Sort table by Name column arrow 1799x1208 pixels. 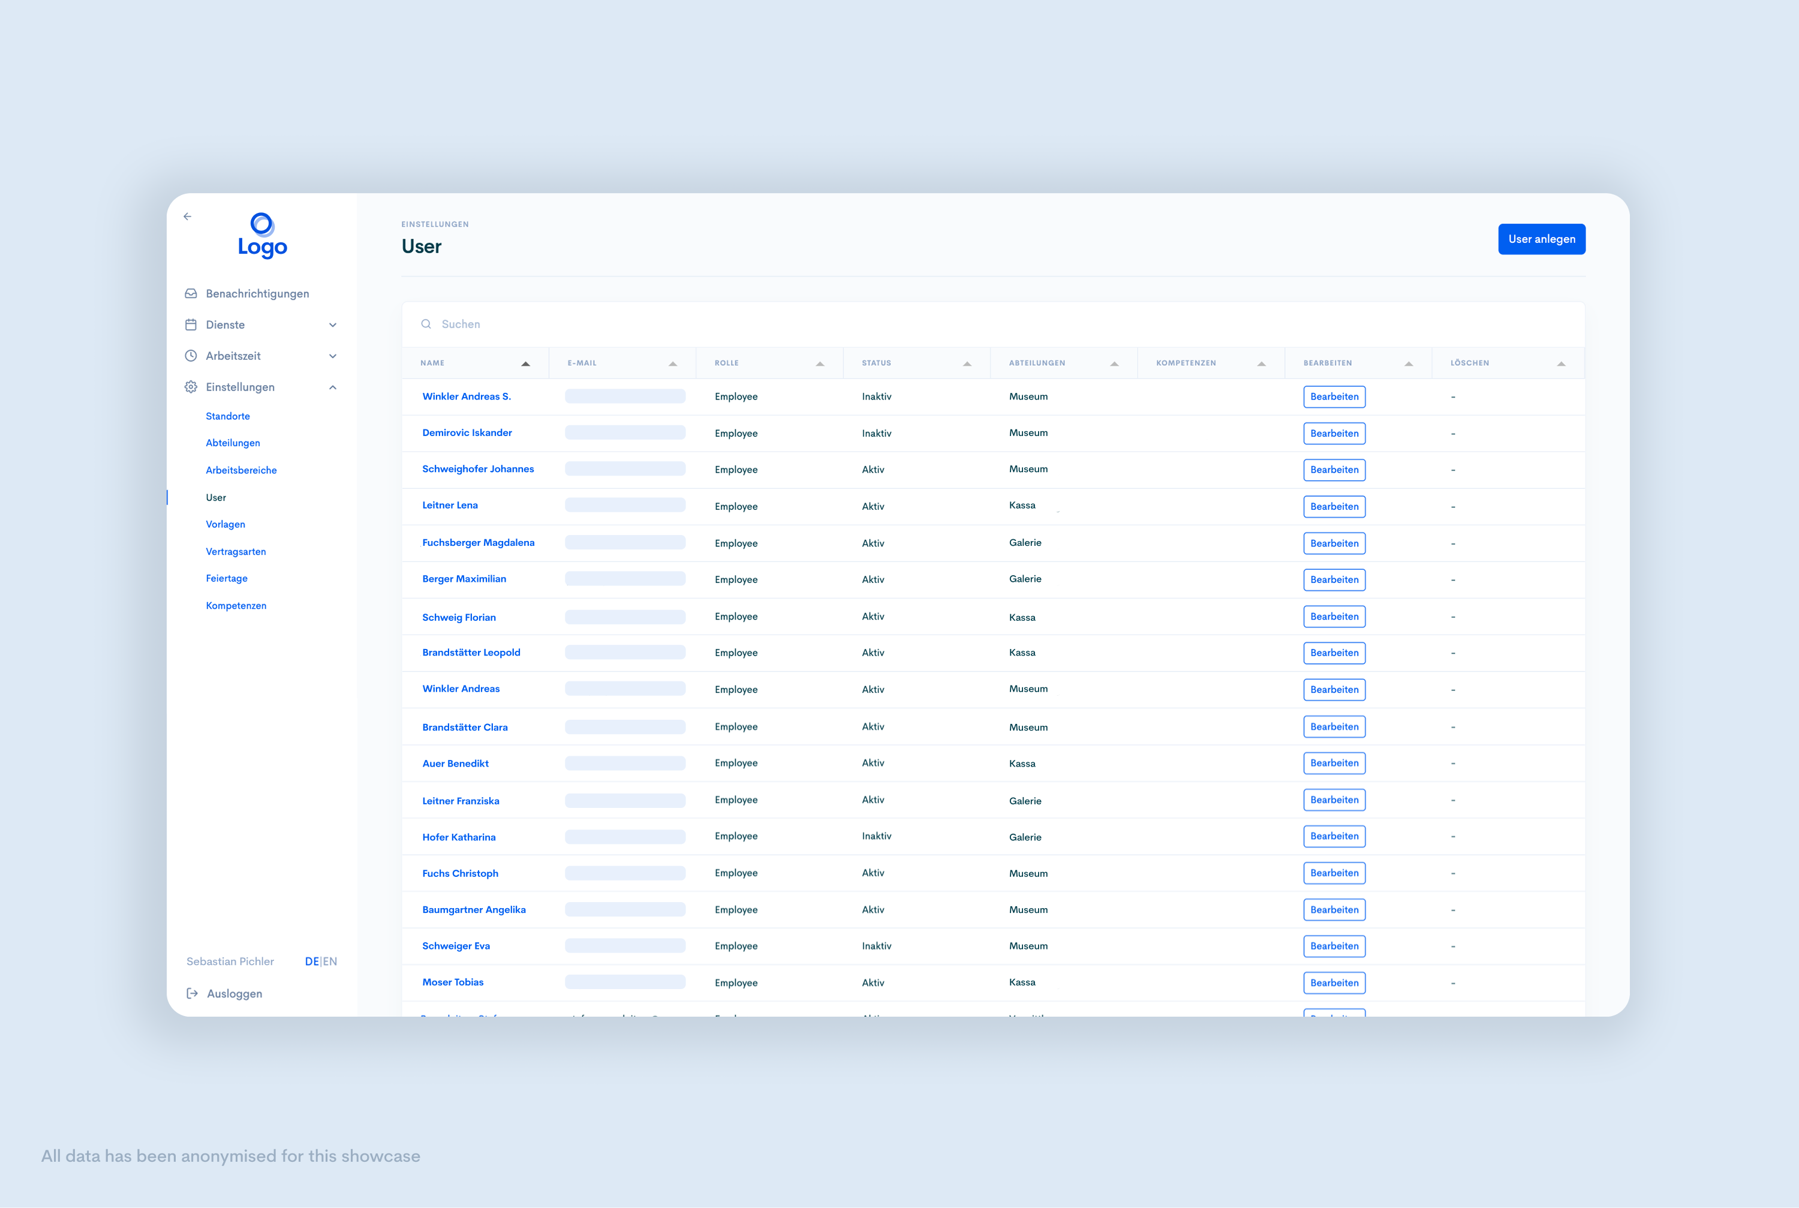(525, 363)
